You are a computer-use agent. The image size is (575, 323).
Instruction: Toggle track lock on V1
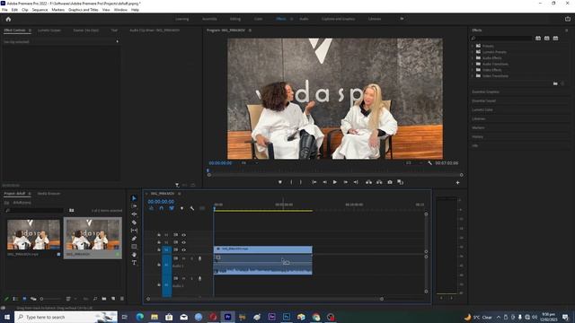tap(159, 249)
